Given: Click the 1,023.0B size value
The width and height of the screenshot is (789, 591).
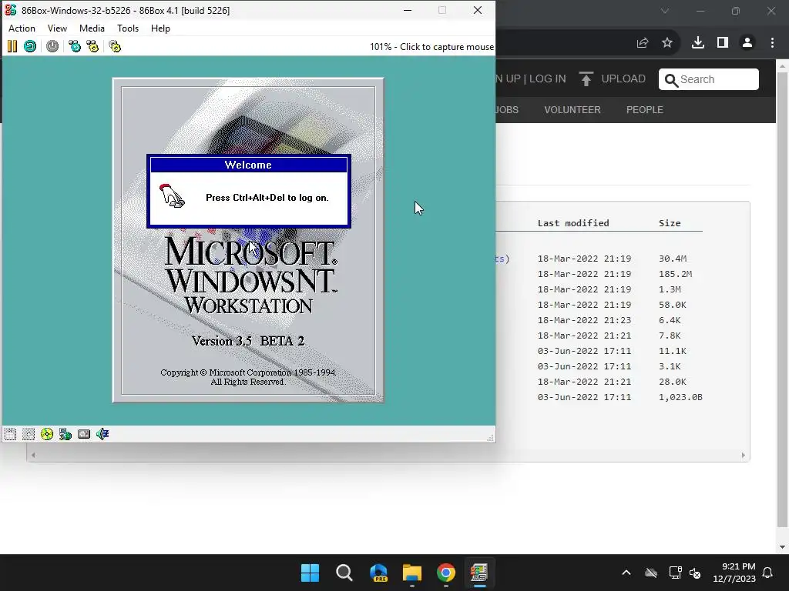Looking at the screenshot, I should [x=680, y=397].
